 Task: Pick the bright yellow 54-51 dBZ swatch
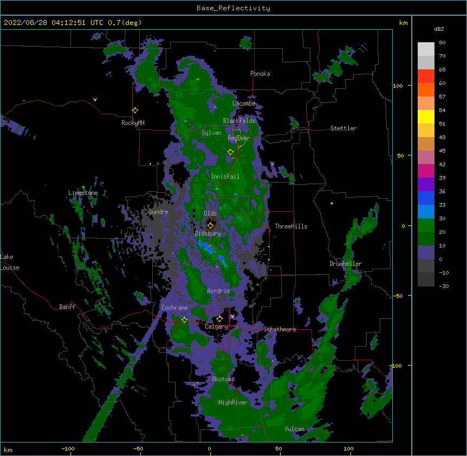[x=426, y=116]
